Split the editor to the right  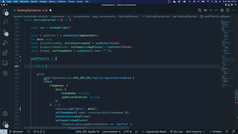[x=228, y=10]
